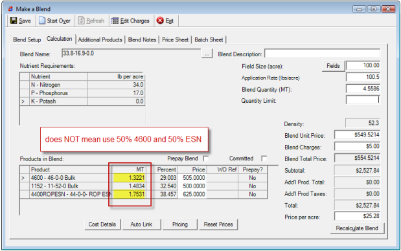Click the Save toolbar button
The width and height of the screenshot is (401, 251).
(x=21, y=21)
